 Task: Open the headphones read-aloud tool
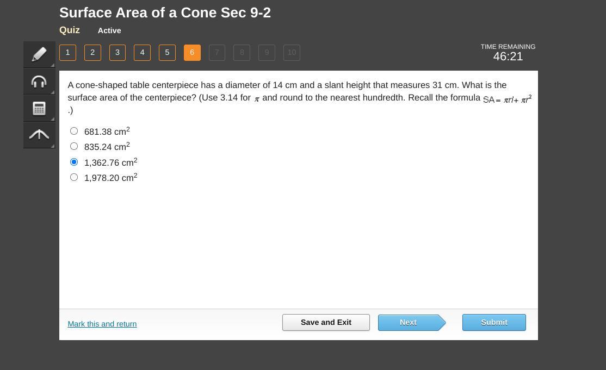point(39,81)
